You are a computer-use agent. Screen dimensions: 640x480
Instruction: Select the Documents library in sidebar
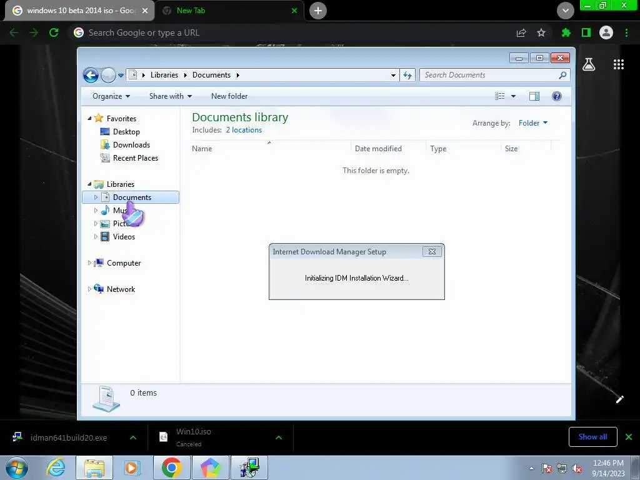click(x=131, y=197)
